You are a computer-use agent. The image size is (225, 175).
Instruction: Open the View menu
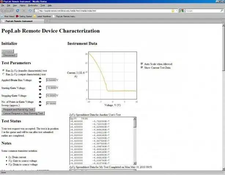15,5
